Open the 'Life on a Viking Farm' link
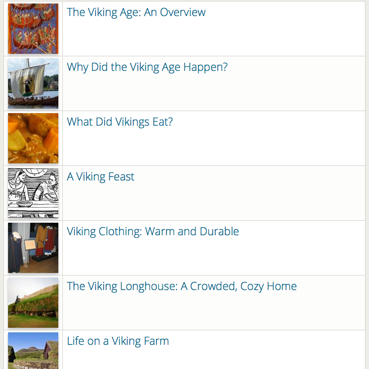This screenshot has width=369, height=369. [x=118, y=341]
